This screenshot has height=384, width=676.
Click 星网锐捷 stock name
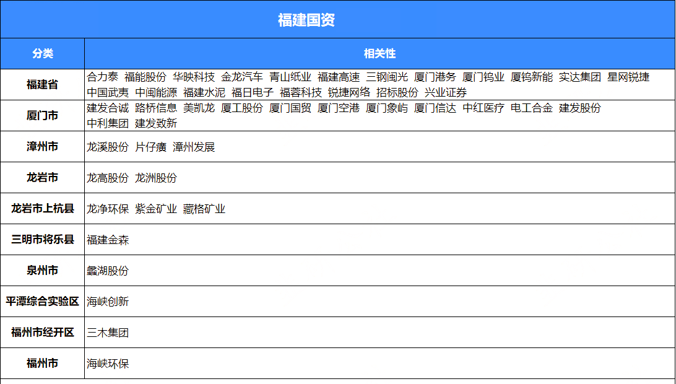coord(628,77)
